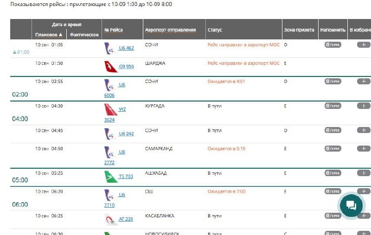
Task: Open the AT 220 flight link
Action: [x=126, y=219]
